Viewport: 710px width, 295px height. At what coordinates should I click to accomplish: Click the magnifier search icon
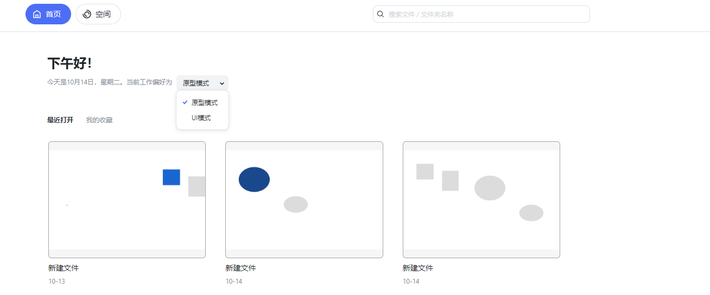[381, 14]
